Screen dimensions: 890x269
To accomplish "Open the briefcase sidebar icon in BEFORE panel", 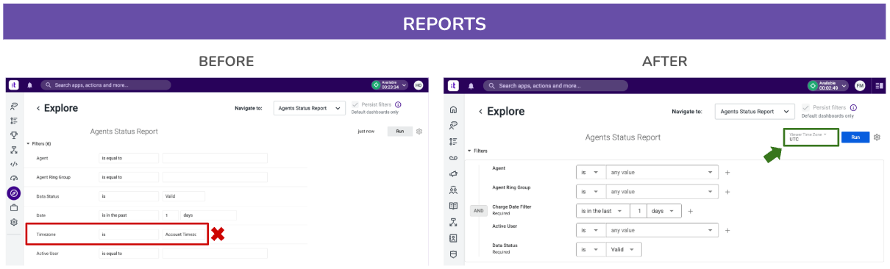I will (14, 208).
